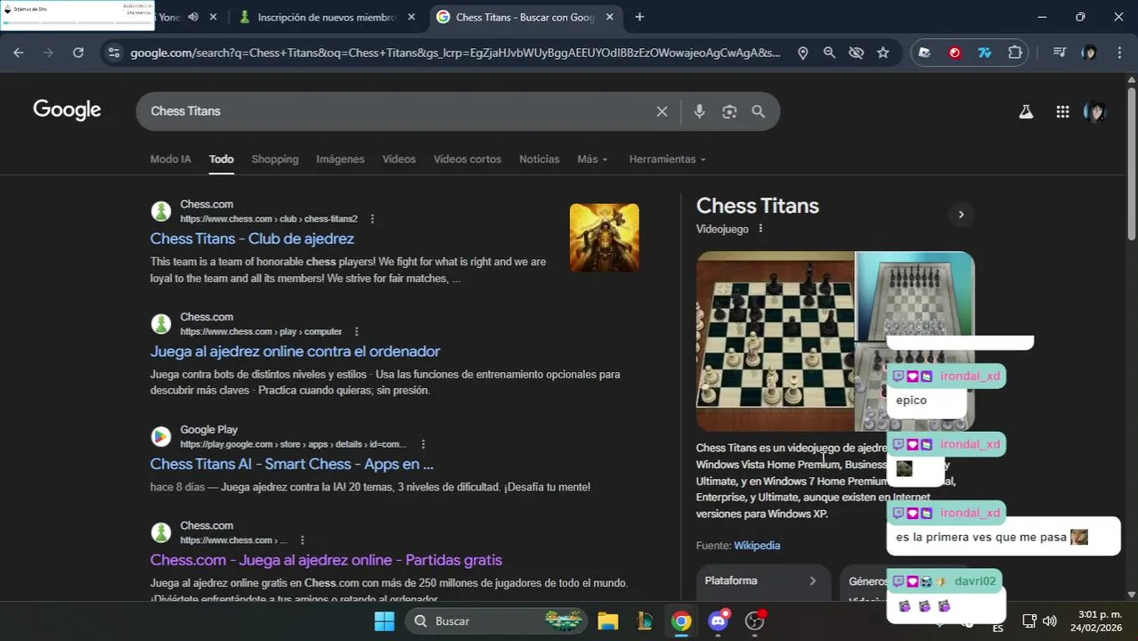The width and height of the screenshot is (1138, 641).
Task: Click the location pin icon in address bar
Action: click(x=802, y=53)
